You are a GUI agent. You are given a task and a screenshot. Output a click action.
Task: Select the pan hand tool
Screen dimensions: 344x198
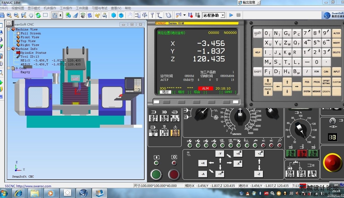pyautogui.click(x=31, y=15)
